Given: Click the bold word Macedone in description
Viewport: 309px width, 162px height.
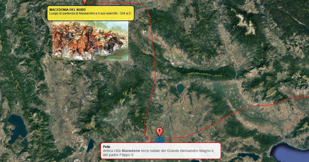Looking at the screenshot, I should pos(131,151).
